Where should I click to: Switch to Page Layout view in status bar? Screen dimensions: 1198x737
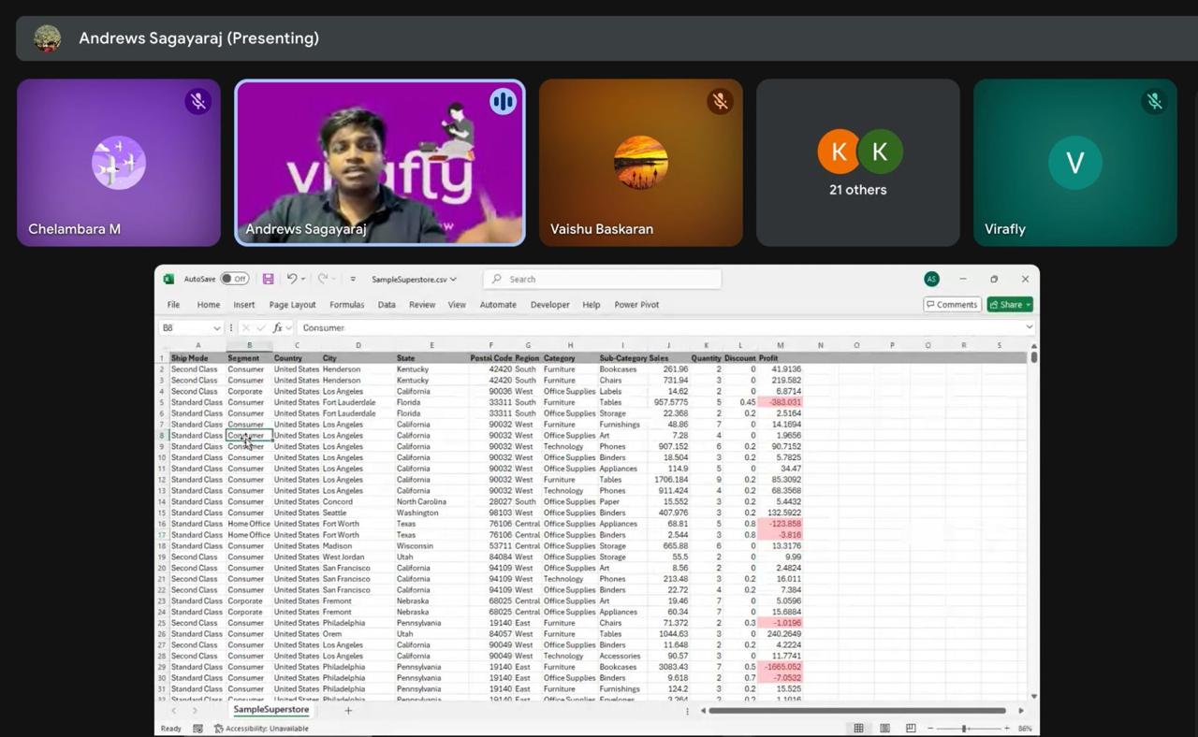pos(884,728)
